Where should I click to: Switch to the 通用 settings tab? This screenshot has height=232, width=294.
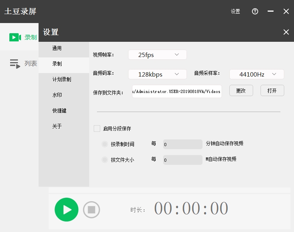[57, 48]
